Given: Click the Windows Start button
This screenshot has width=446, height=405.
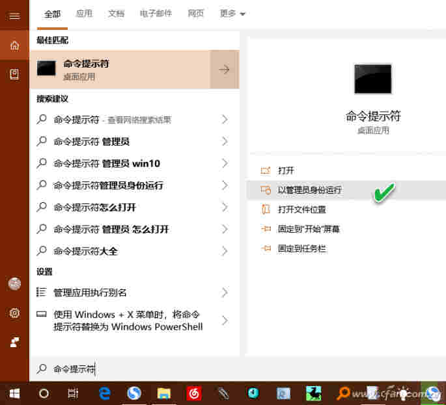Looking at the screenshot, I should tap(14, 394).
